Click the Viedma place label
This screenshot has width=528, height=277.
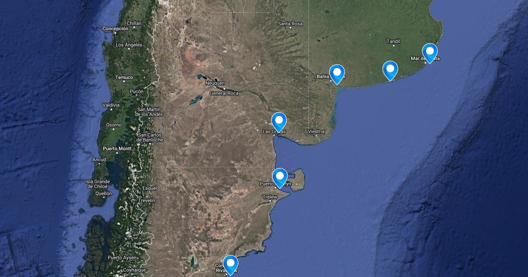pos(316,131)
